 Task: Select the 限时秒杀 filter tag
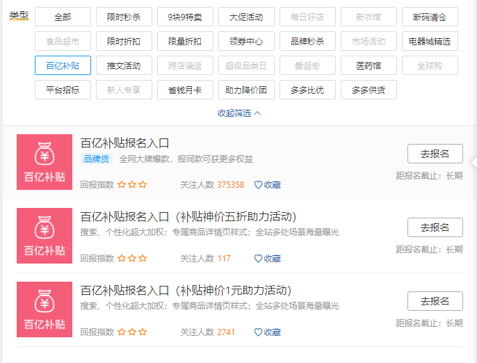pyautogui.click(x=124, y=17)
